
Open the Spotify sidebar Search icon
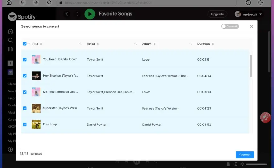(10, 40)
